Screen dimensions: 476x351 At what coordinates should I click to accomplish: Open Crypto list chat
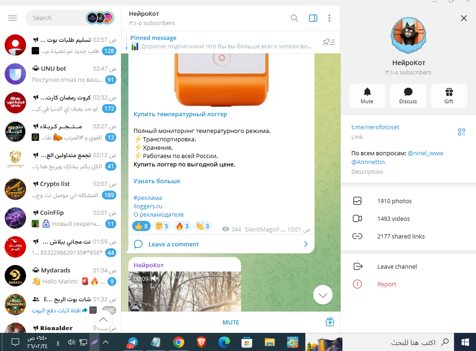click(60, 189)
